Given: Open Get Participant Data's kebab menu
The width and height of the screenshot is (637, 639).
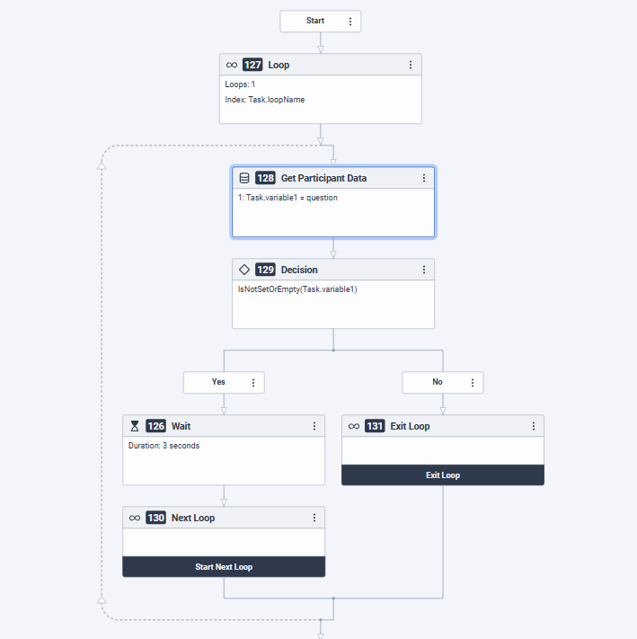Looking at the screenshot, I should point(424,178).
